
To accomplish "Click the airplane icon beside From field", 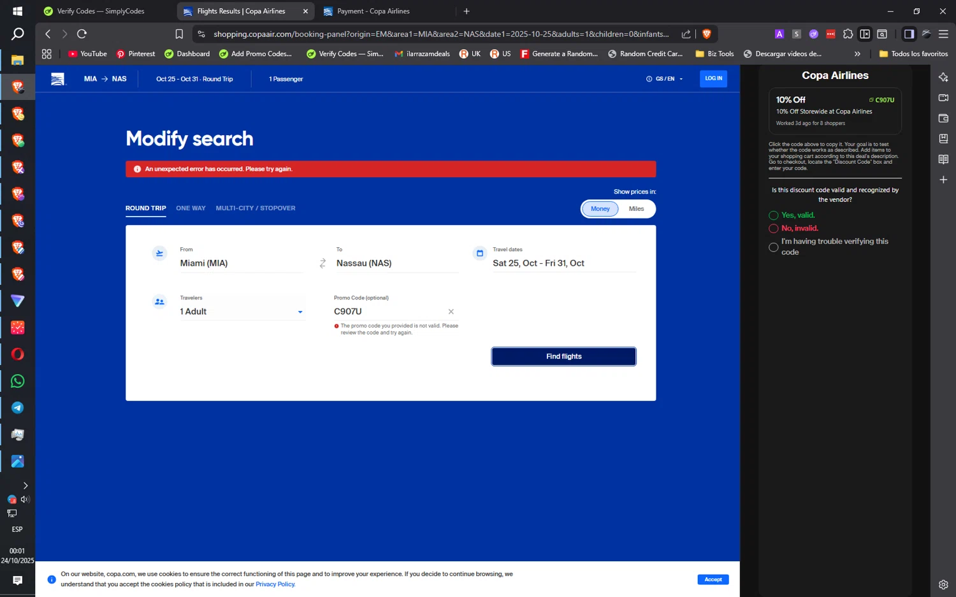I will (159, 253).
